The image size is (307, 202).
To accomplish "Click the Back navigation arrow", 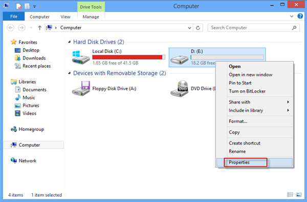I will coord(11,28).
